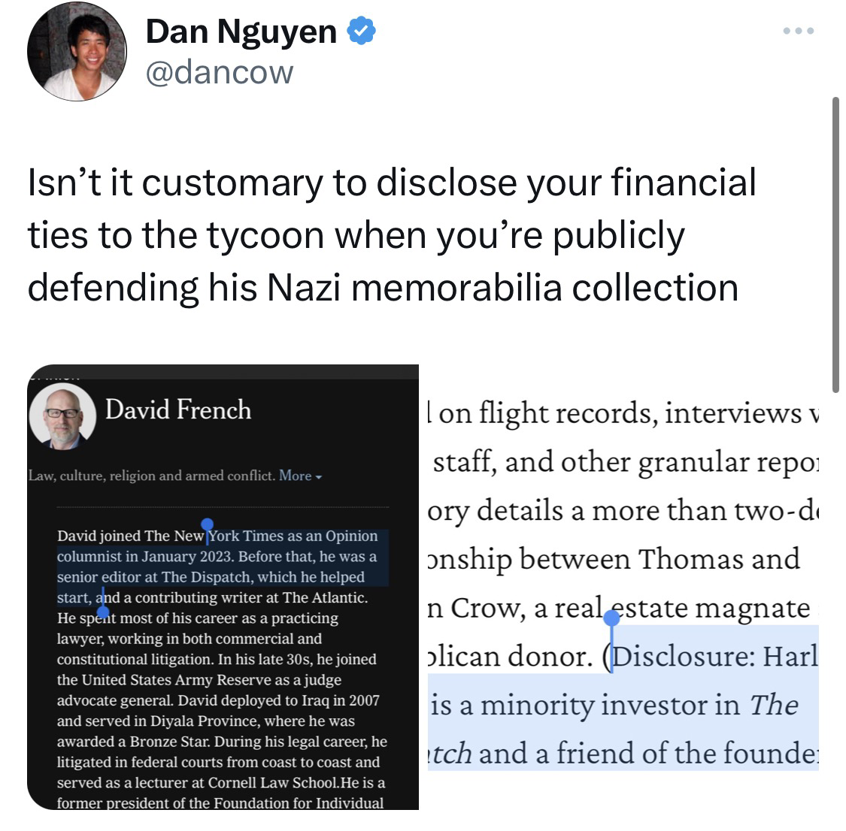Click the vertical scrollbar thumb

click(835, 245)
